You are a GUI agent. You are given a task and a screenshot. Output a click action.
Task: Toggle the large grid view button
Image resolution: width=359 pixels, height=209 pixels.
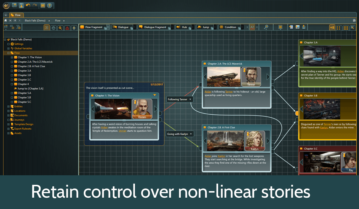click(x=346, y=27)
